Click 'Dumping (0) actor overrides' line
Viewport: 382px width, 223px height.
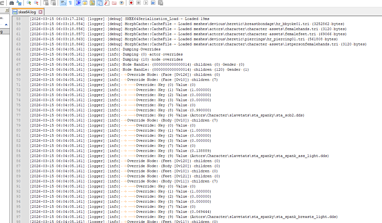point(153,54)
